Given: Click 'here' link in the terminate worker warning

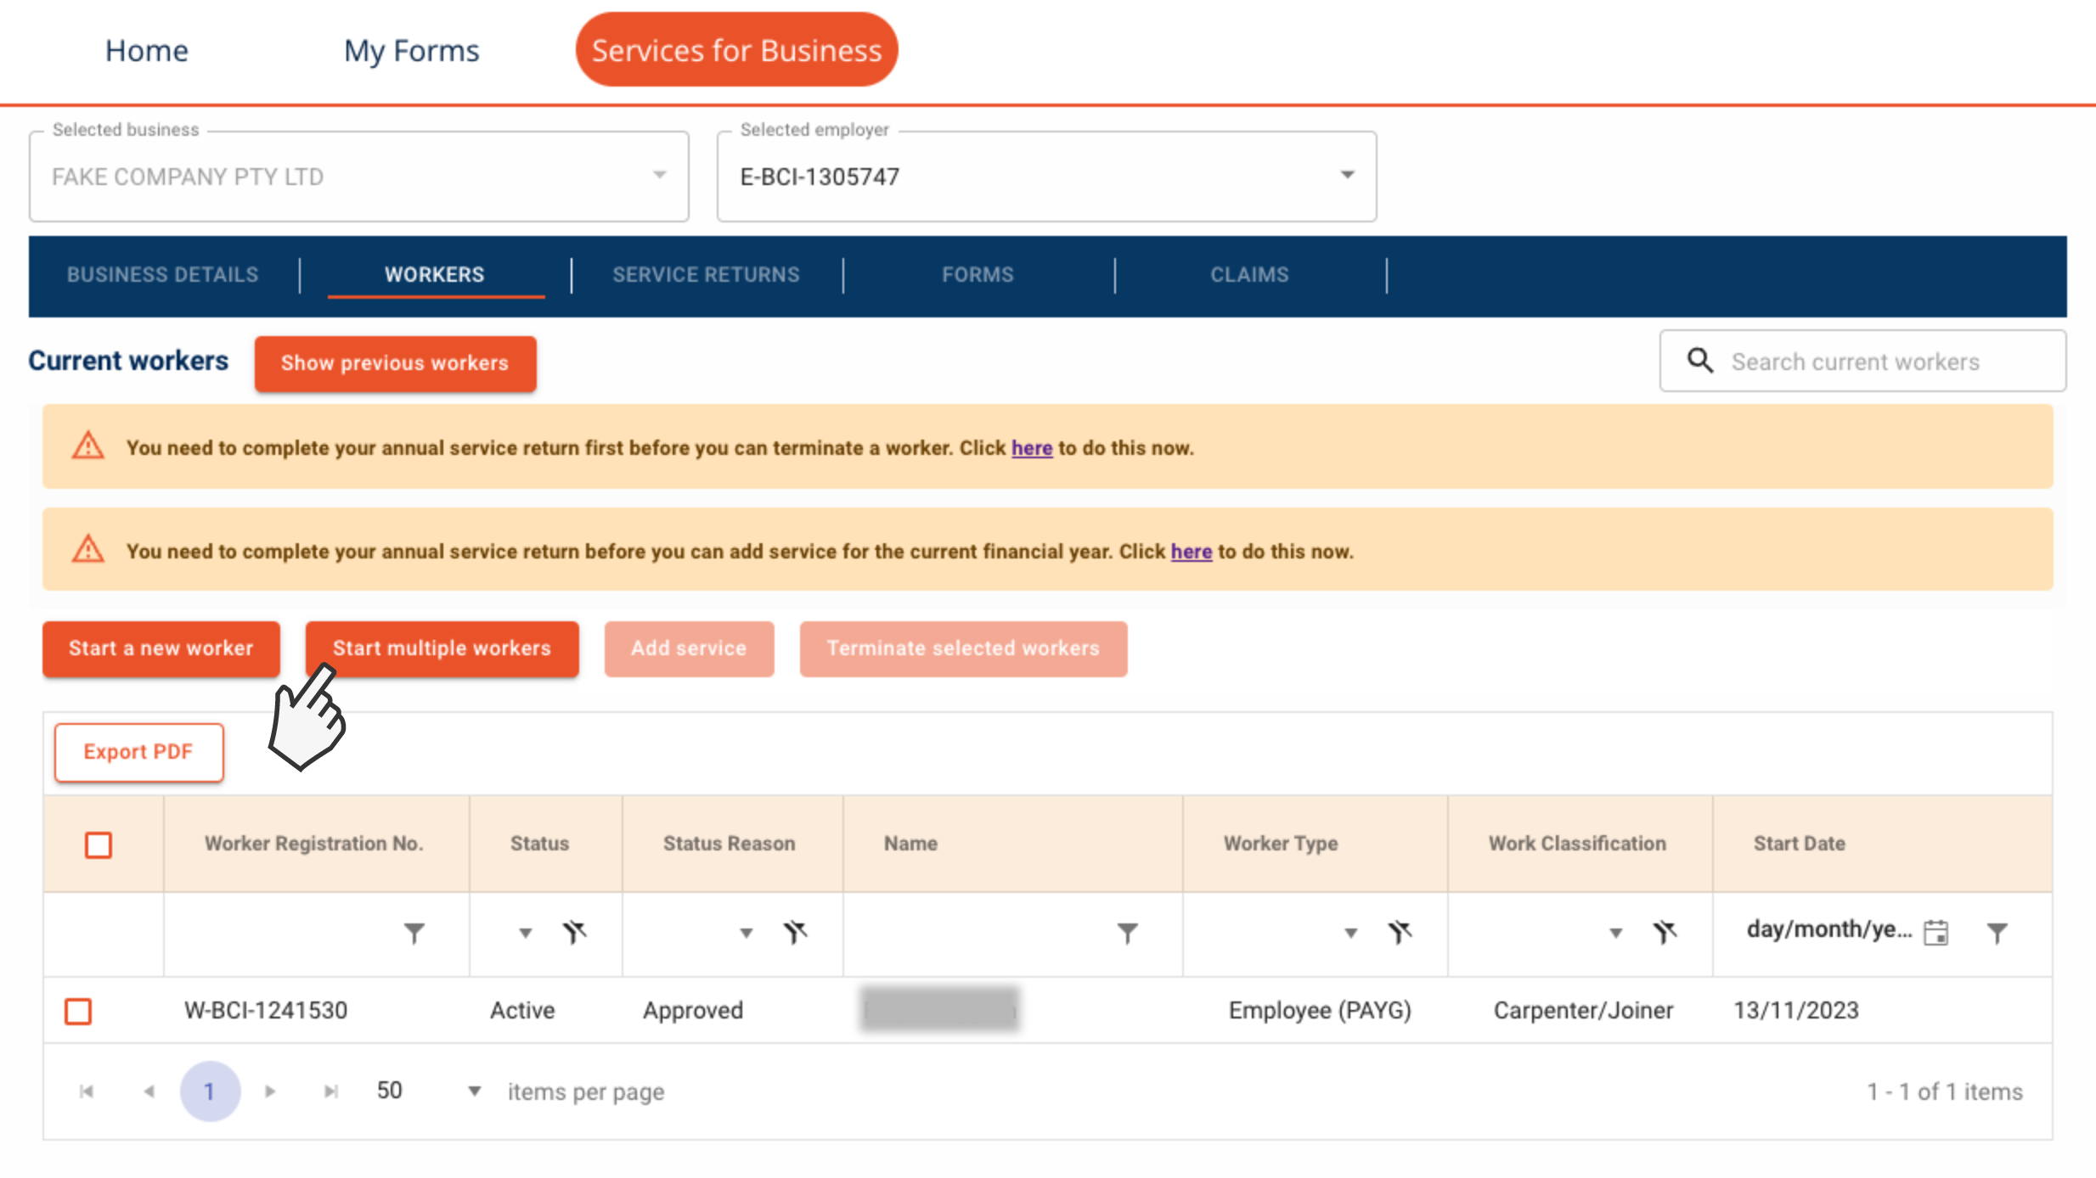Looking at the screenshot, I should 1031,448.
